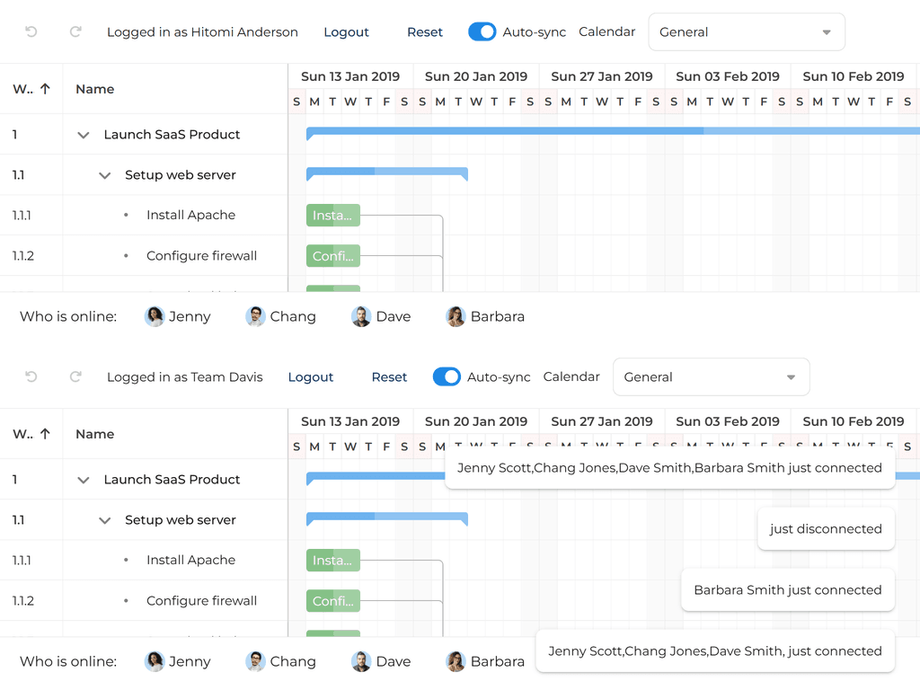Open the General calendar dropdown in Hitomi's toolbar
This screenshot has height=690, width=920.
[746, 31]
